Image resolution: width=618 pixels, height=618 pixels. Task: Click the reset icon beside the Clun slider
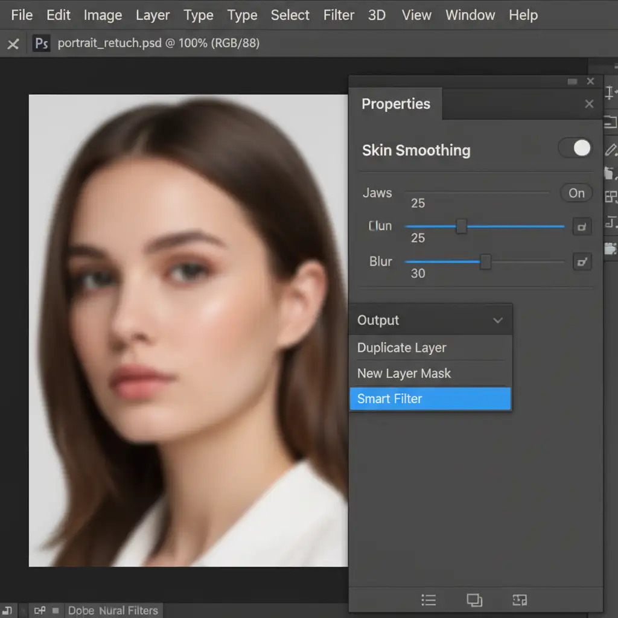coord(582,227)
